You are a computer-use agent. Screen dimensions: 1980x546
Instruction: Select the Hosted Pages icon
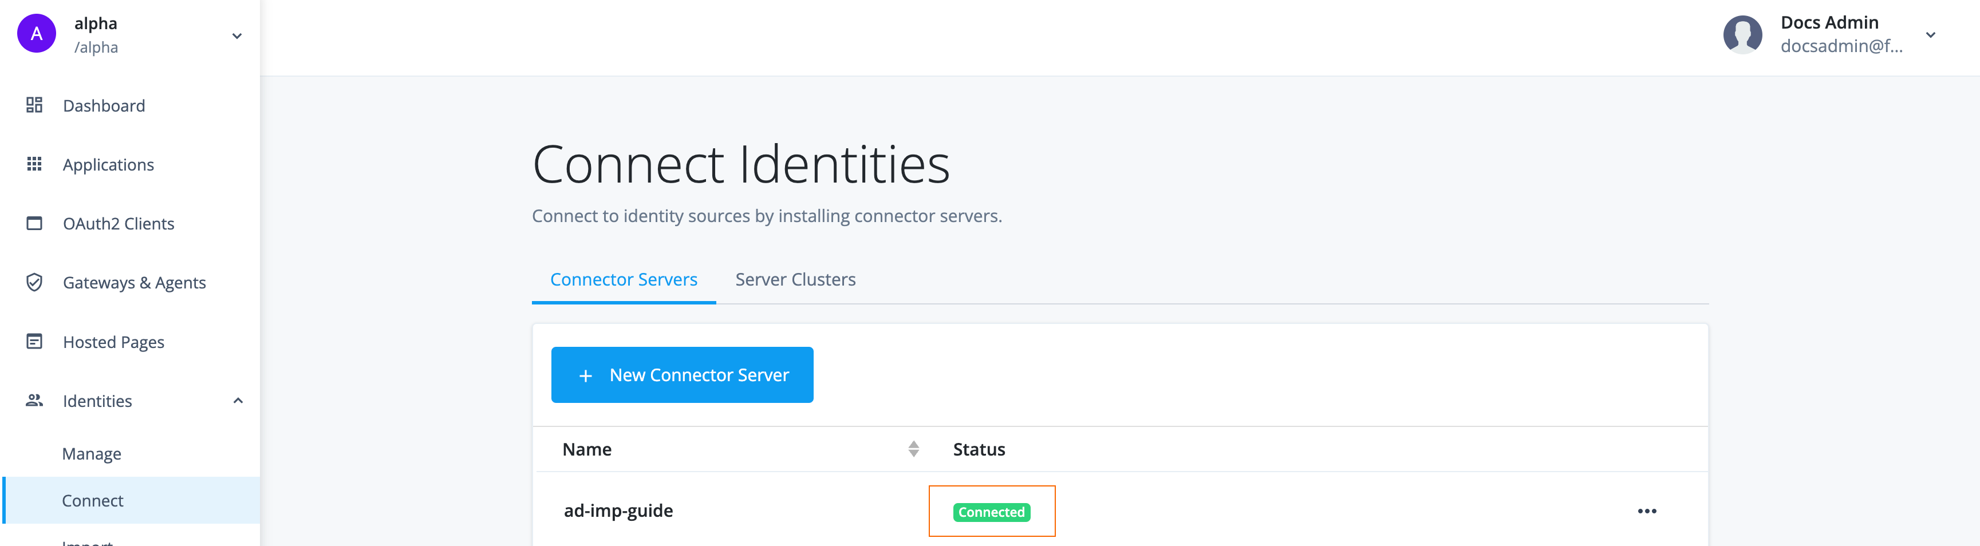[34, 341]
